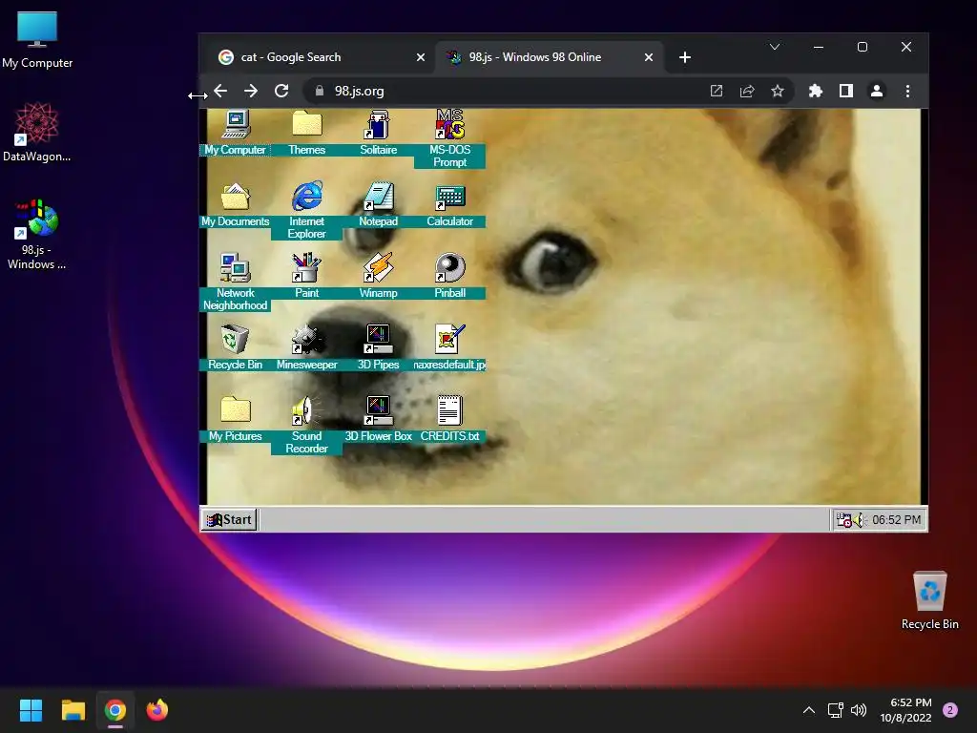Screen dimensions: 977x733
Task: Open File Explorer from the taskbar
Action: coord(73,710)
